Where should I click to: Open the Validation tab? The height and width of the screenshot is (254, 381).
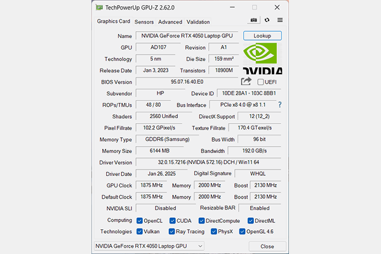coord(198,22)
